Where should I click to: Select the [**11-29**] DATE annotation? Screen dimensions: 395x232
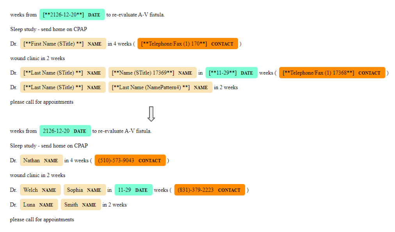231,73
